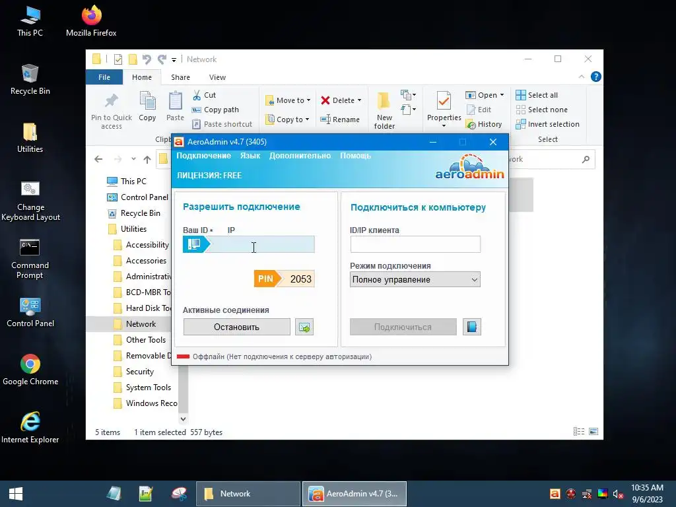Click the Up arrow in Explorer navigation
Viewport: 676px width, 507px height.
(x=147, y=160)
